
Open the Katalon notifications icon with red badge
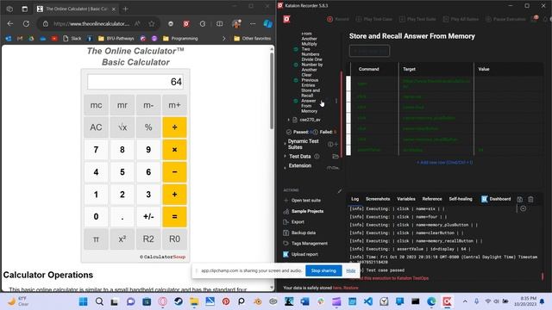point(535,19)
